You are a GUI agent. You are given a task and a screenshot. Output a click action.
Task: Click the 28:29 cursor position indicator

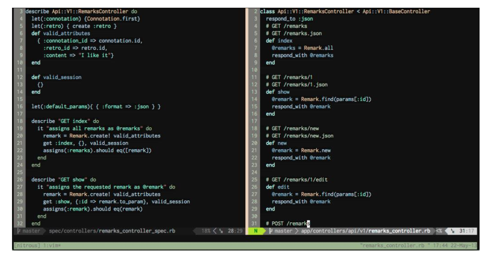coord(235,231)
